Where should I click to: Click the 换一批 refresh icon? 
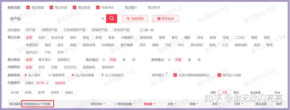(142, 30)
